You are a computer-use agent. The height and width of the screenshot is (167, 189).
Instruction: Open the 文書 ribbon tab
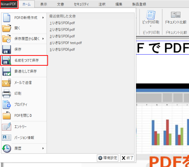[60, 4]
